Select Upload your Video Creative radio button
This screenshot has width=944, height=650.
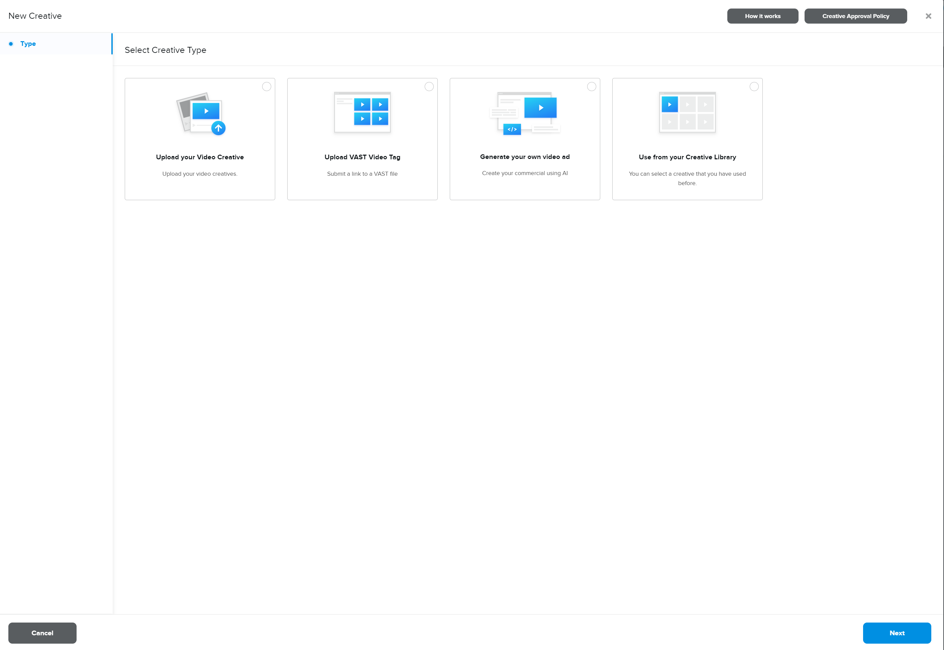[267, 86]
